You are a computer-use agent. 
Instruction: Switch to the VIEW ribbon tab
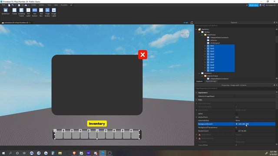[x=56, y=5]
